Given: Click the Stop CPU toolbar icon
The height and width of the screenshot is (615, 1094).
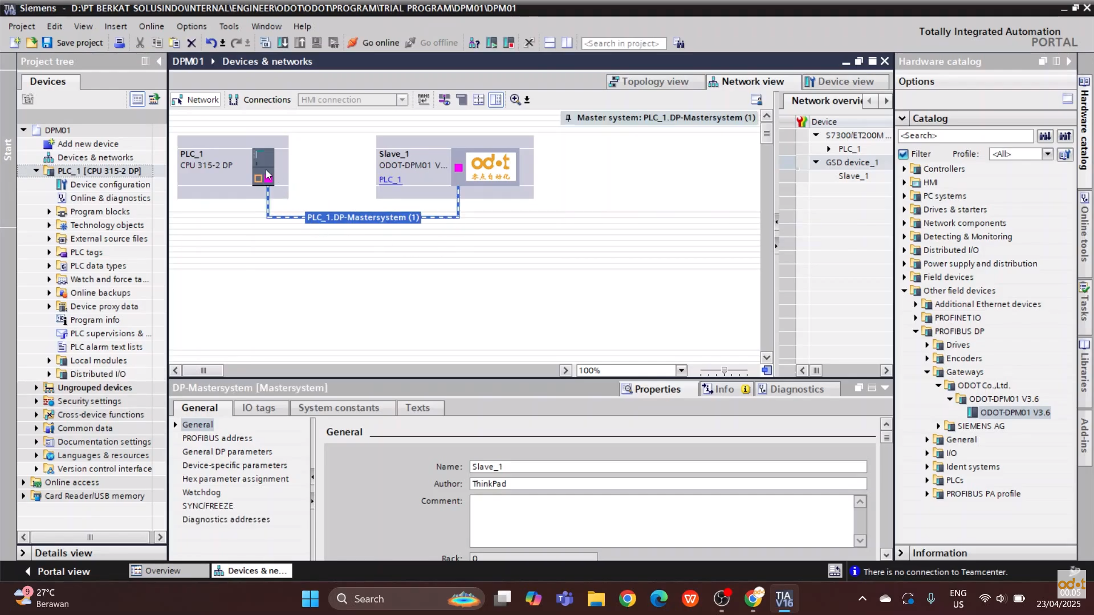Looking at the screenshot, I should [509, 43].
